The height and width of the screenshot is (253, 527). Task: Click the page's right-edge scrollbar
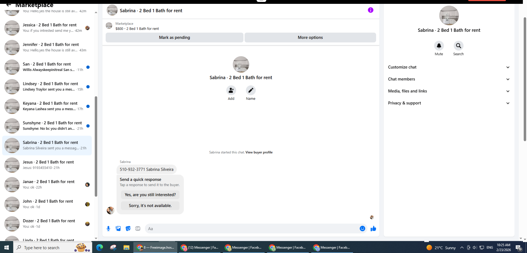[x=525, y=79]
